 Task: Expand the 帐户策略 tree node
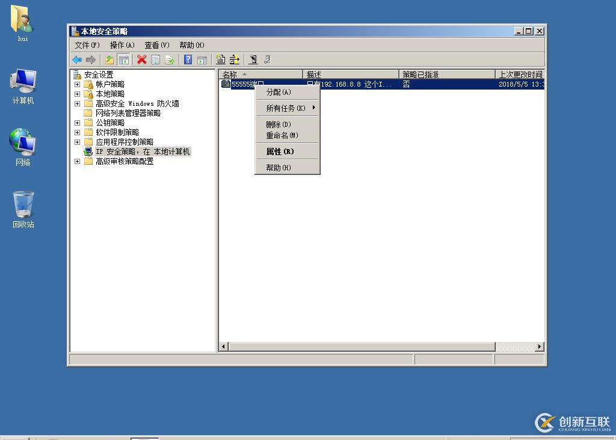pos(78,84)
